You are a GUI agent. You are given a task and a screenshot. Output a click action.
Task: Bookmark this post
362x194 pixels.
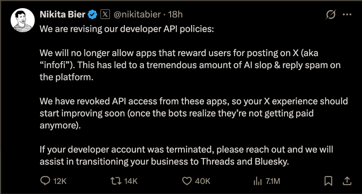(328, 181)
